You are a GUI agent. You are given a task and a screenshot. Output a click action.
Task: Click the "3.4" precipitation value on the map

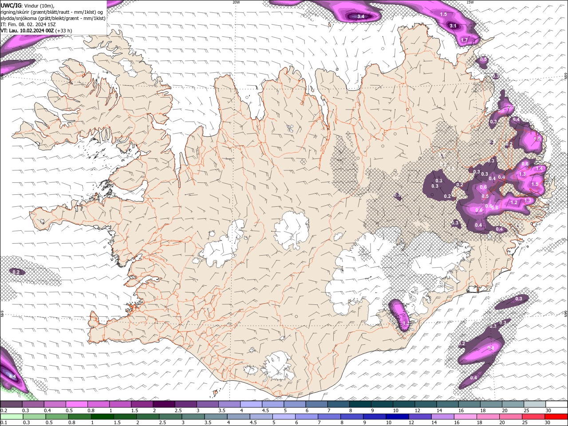[361, 16]
